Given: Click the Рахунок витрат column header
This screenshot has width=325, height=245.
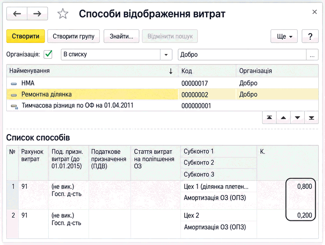Looking at the screenshot, I should click(x=33, y=163).
